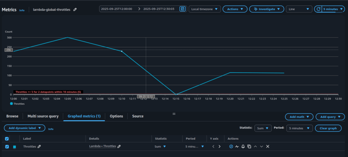The height and width of the screenshot is (157, 348).
Task: Toggle the select-all metrics header checkbox
Action: (x=7, y=139)
